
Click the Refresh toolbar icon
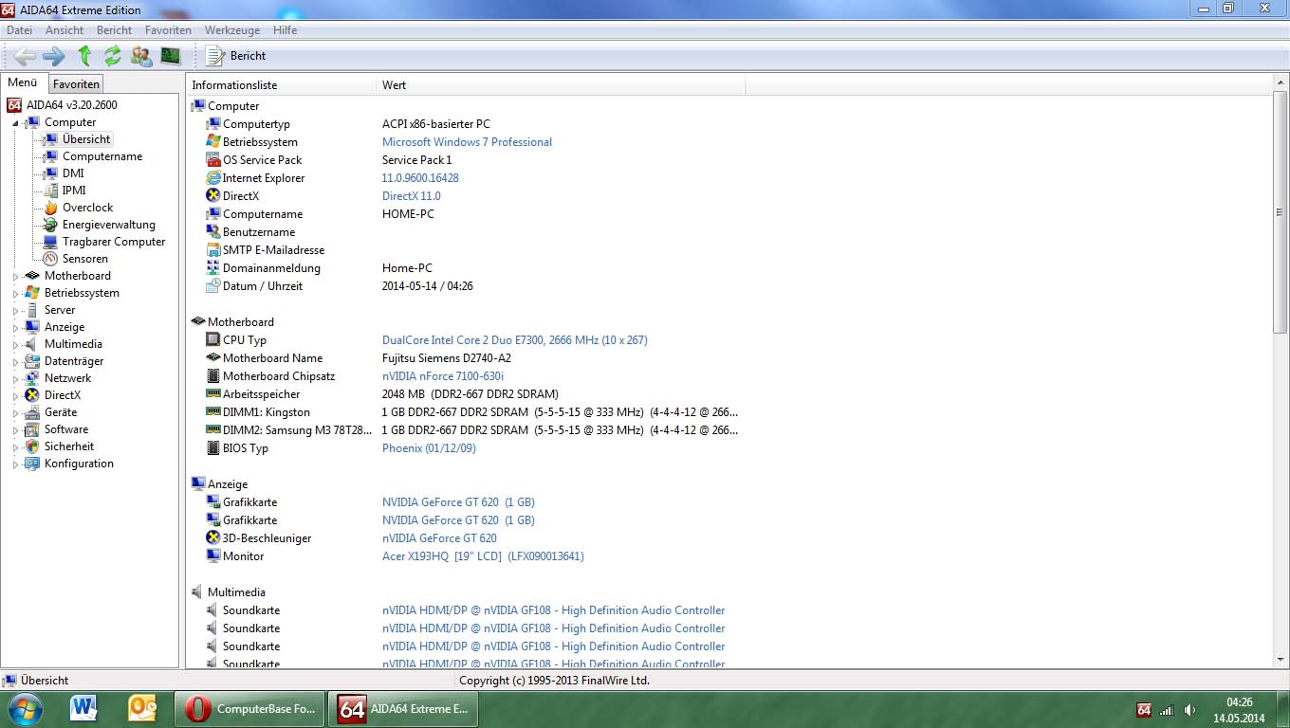(113, 56)
